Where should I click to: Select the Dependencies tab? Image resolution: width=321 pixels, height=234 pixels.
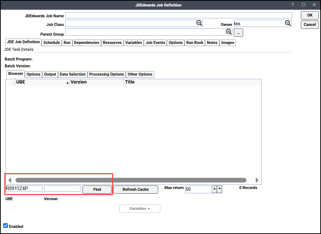86,42
